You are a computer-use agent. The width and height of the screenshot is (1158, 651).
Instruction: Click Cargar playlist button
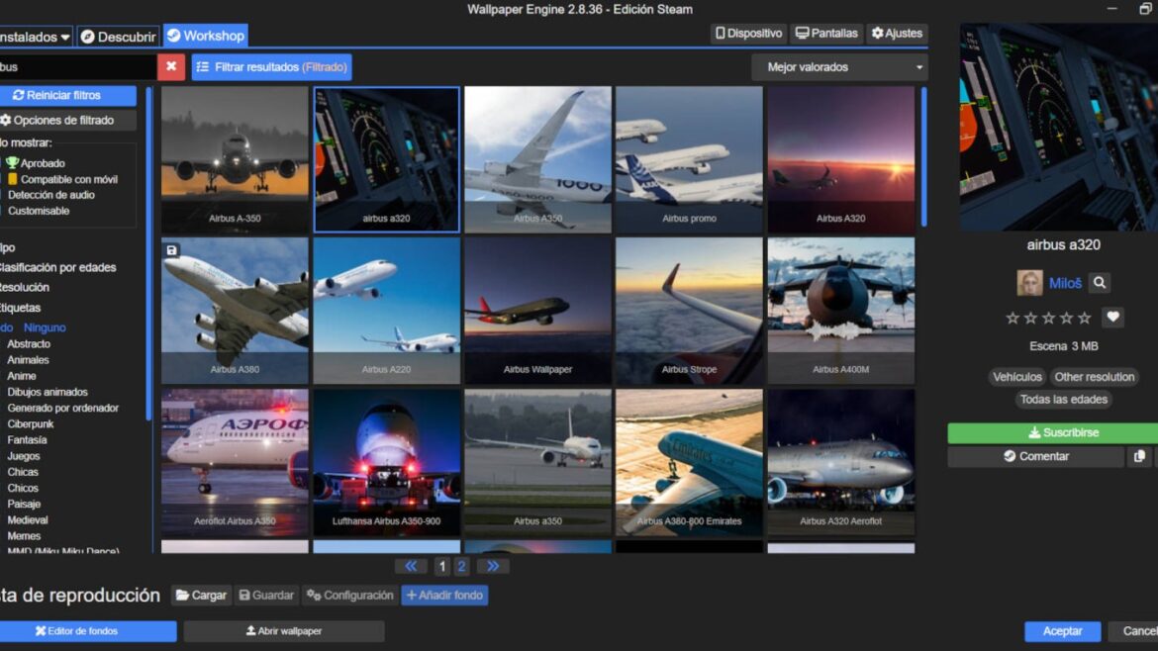201,595
